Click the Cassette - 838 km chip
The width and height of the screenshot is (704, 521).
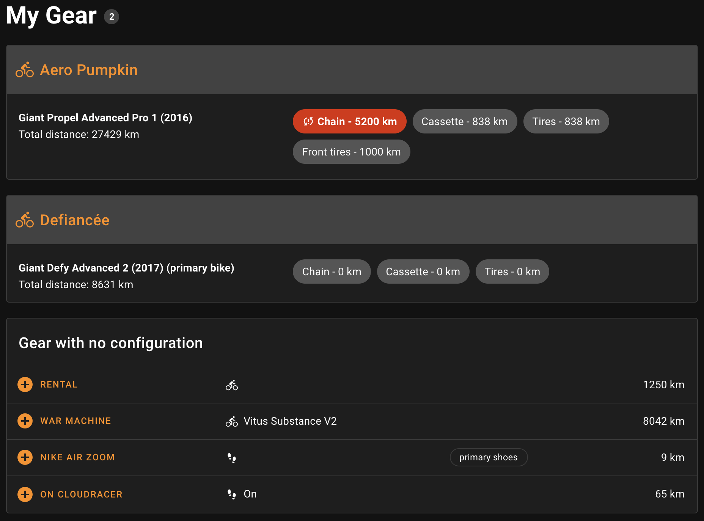point(465,121)
